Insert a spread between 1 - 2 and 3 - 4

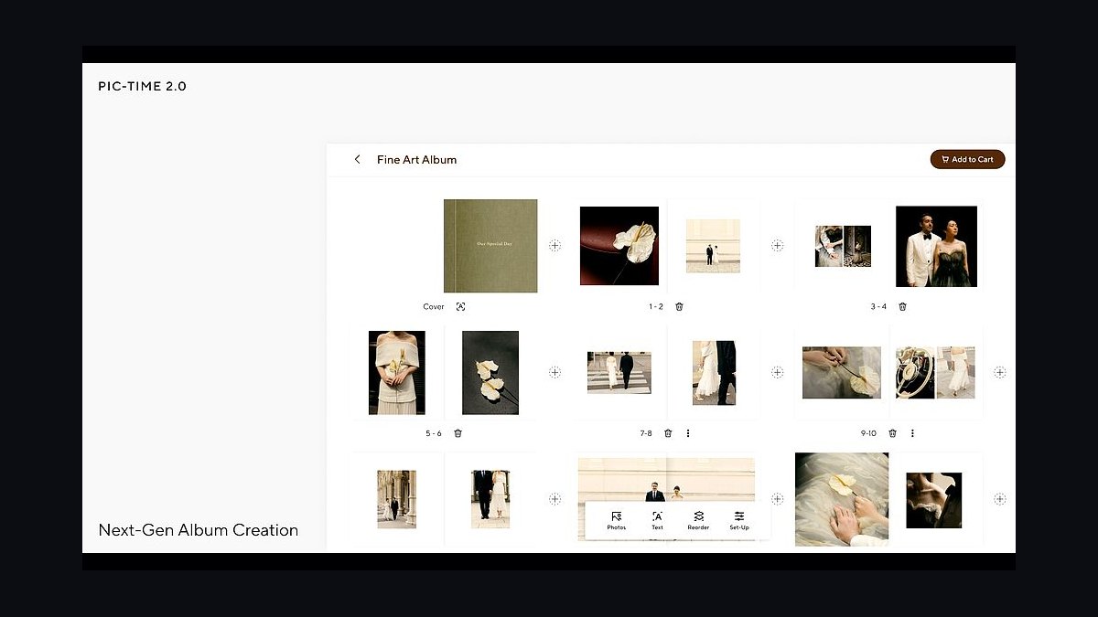[777, 245]
